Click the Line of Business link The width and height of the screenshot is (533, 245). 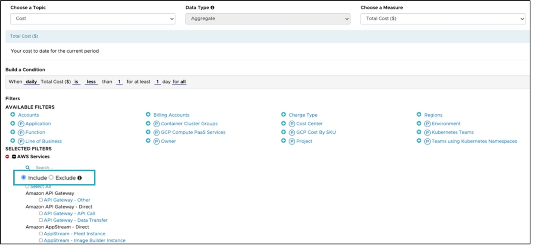(43, 141)
